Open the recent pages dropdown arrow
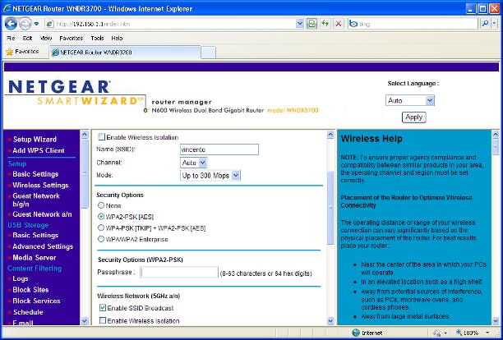 pos(36,24)
